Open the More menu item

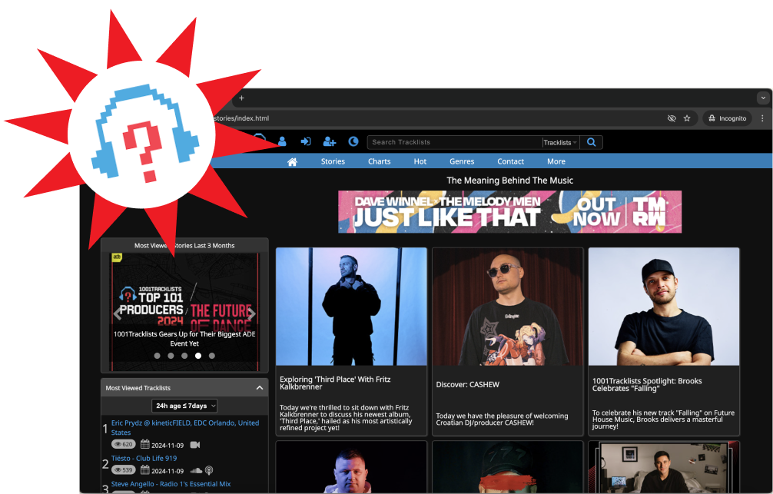click(x=556, y=161)
